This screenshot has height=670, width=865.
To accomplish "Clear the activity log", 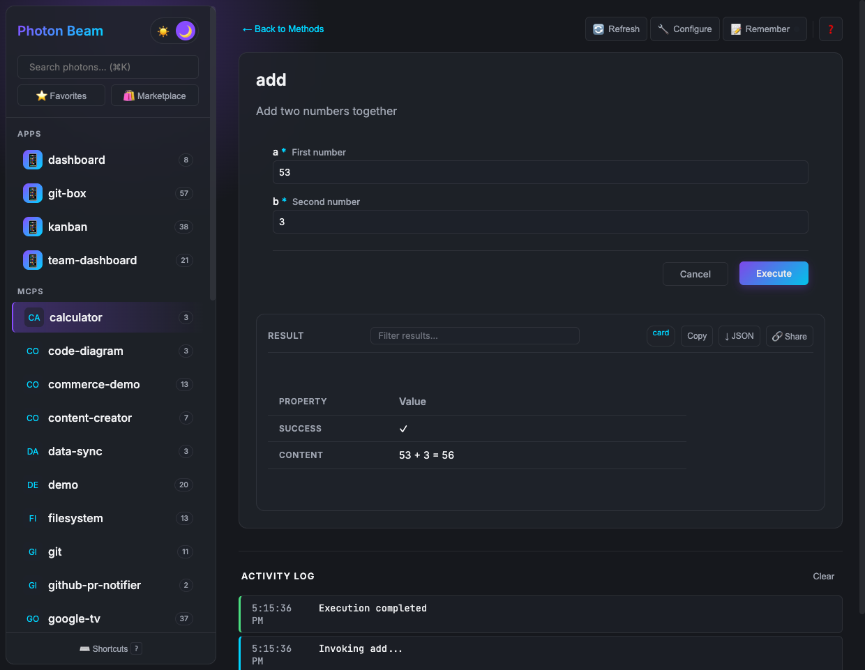I will (823, 576).
